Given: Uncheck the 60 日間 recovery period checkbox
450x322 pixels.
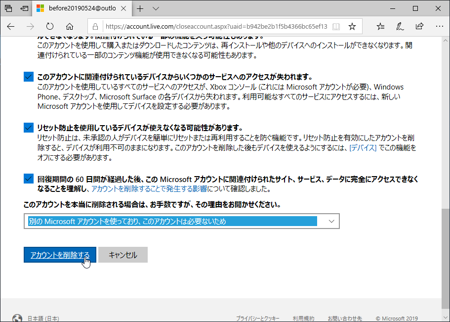Looking at the screenshot, I should [29, 179].
